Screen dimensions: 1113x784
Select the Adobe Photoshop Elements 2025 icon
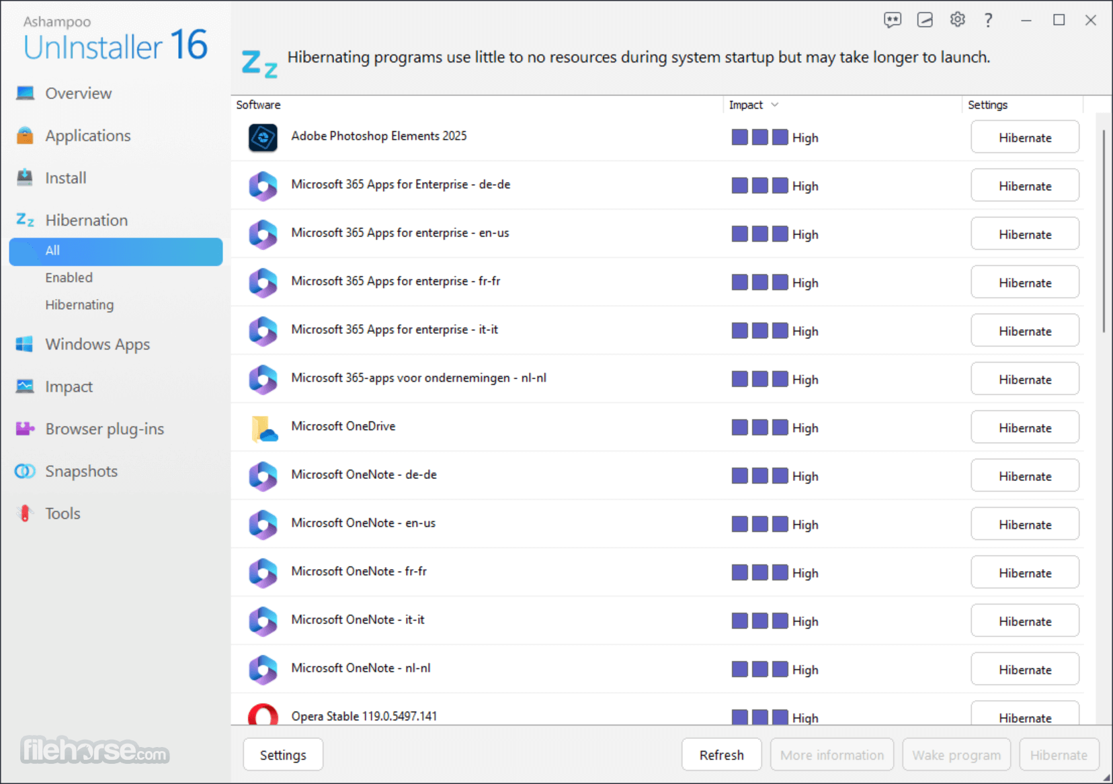click(x=263, y=138)
